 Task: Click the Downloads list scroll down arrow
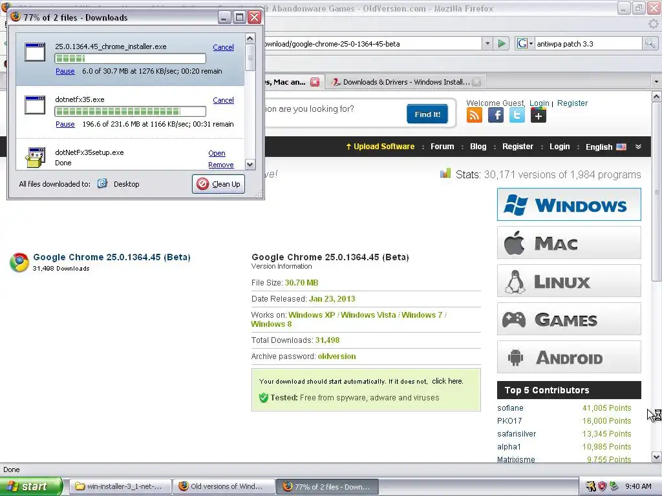point(250,165)
